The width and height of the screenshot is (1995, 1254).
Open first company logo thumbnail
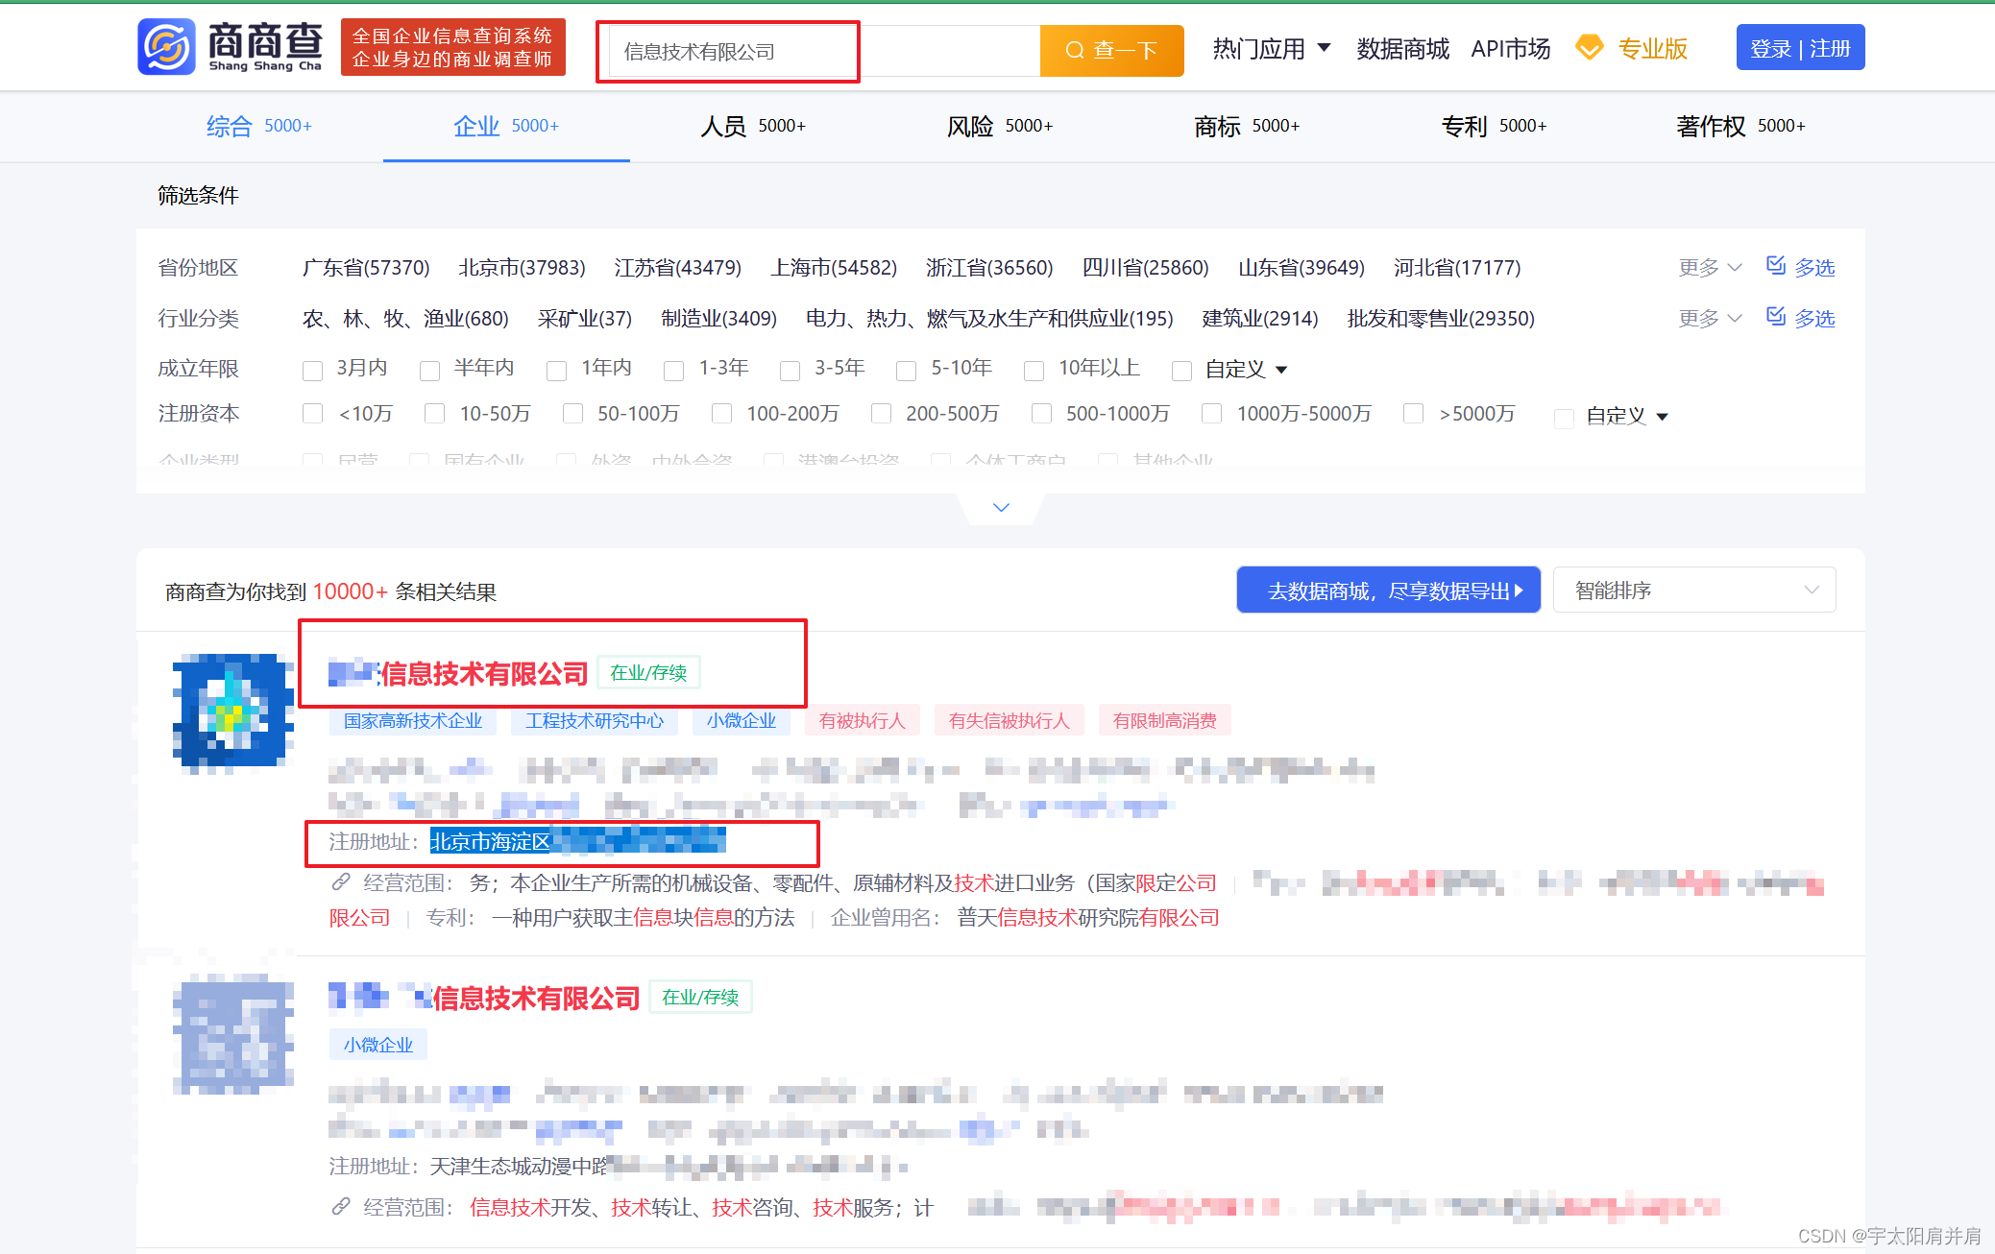click(233, 712)
